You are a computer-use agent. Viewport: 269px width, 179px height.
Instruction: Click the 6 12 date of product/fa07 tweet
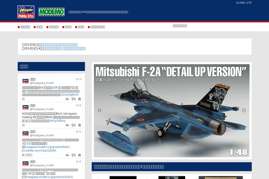tap(78, 132)
